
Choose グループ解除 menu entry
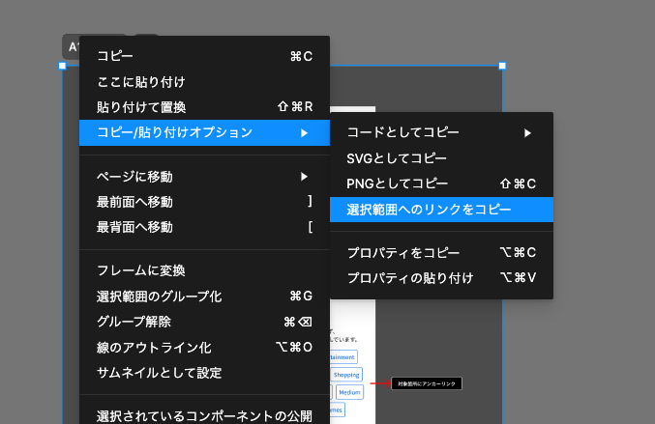click(x=204, y=322)
